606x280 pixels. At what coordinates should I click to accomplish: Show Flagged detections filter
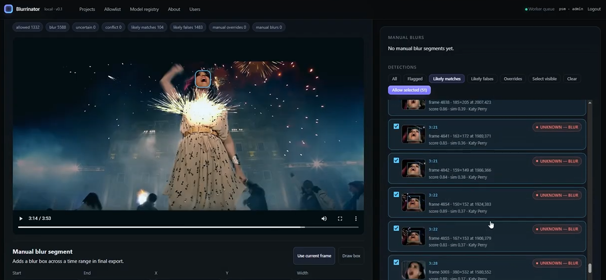(415, 79)
